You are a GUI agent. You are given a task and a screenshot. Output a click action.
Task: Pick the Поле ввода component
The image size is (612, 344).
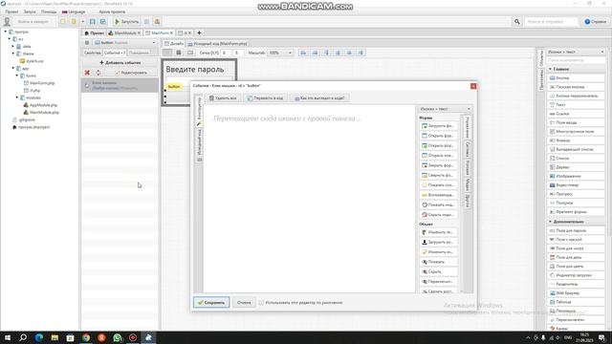click(576, 122)
